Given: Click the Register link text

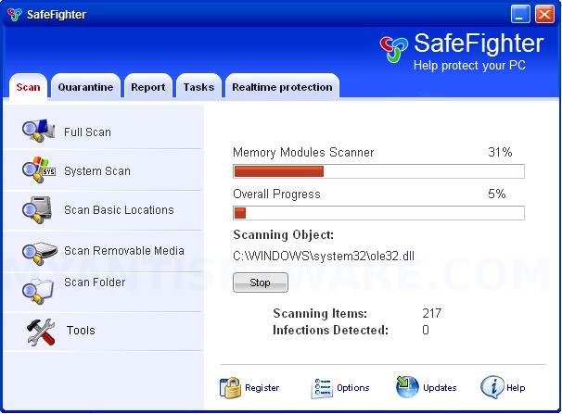Looking at the screenshot, I should (x=262, y=387).
